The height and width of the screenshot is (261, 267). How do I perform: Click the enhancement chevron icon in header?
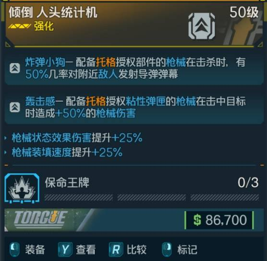pyautogui.click(x=202, y=26)
